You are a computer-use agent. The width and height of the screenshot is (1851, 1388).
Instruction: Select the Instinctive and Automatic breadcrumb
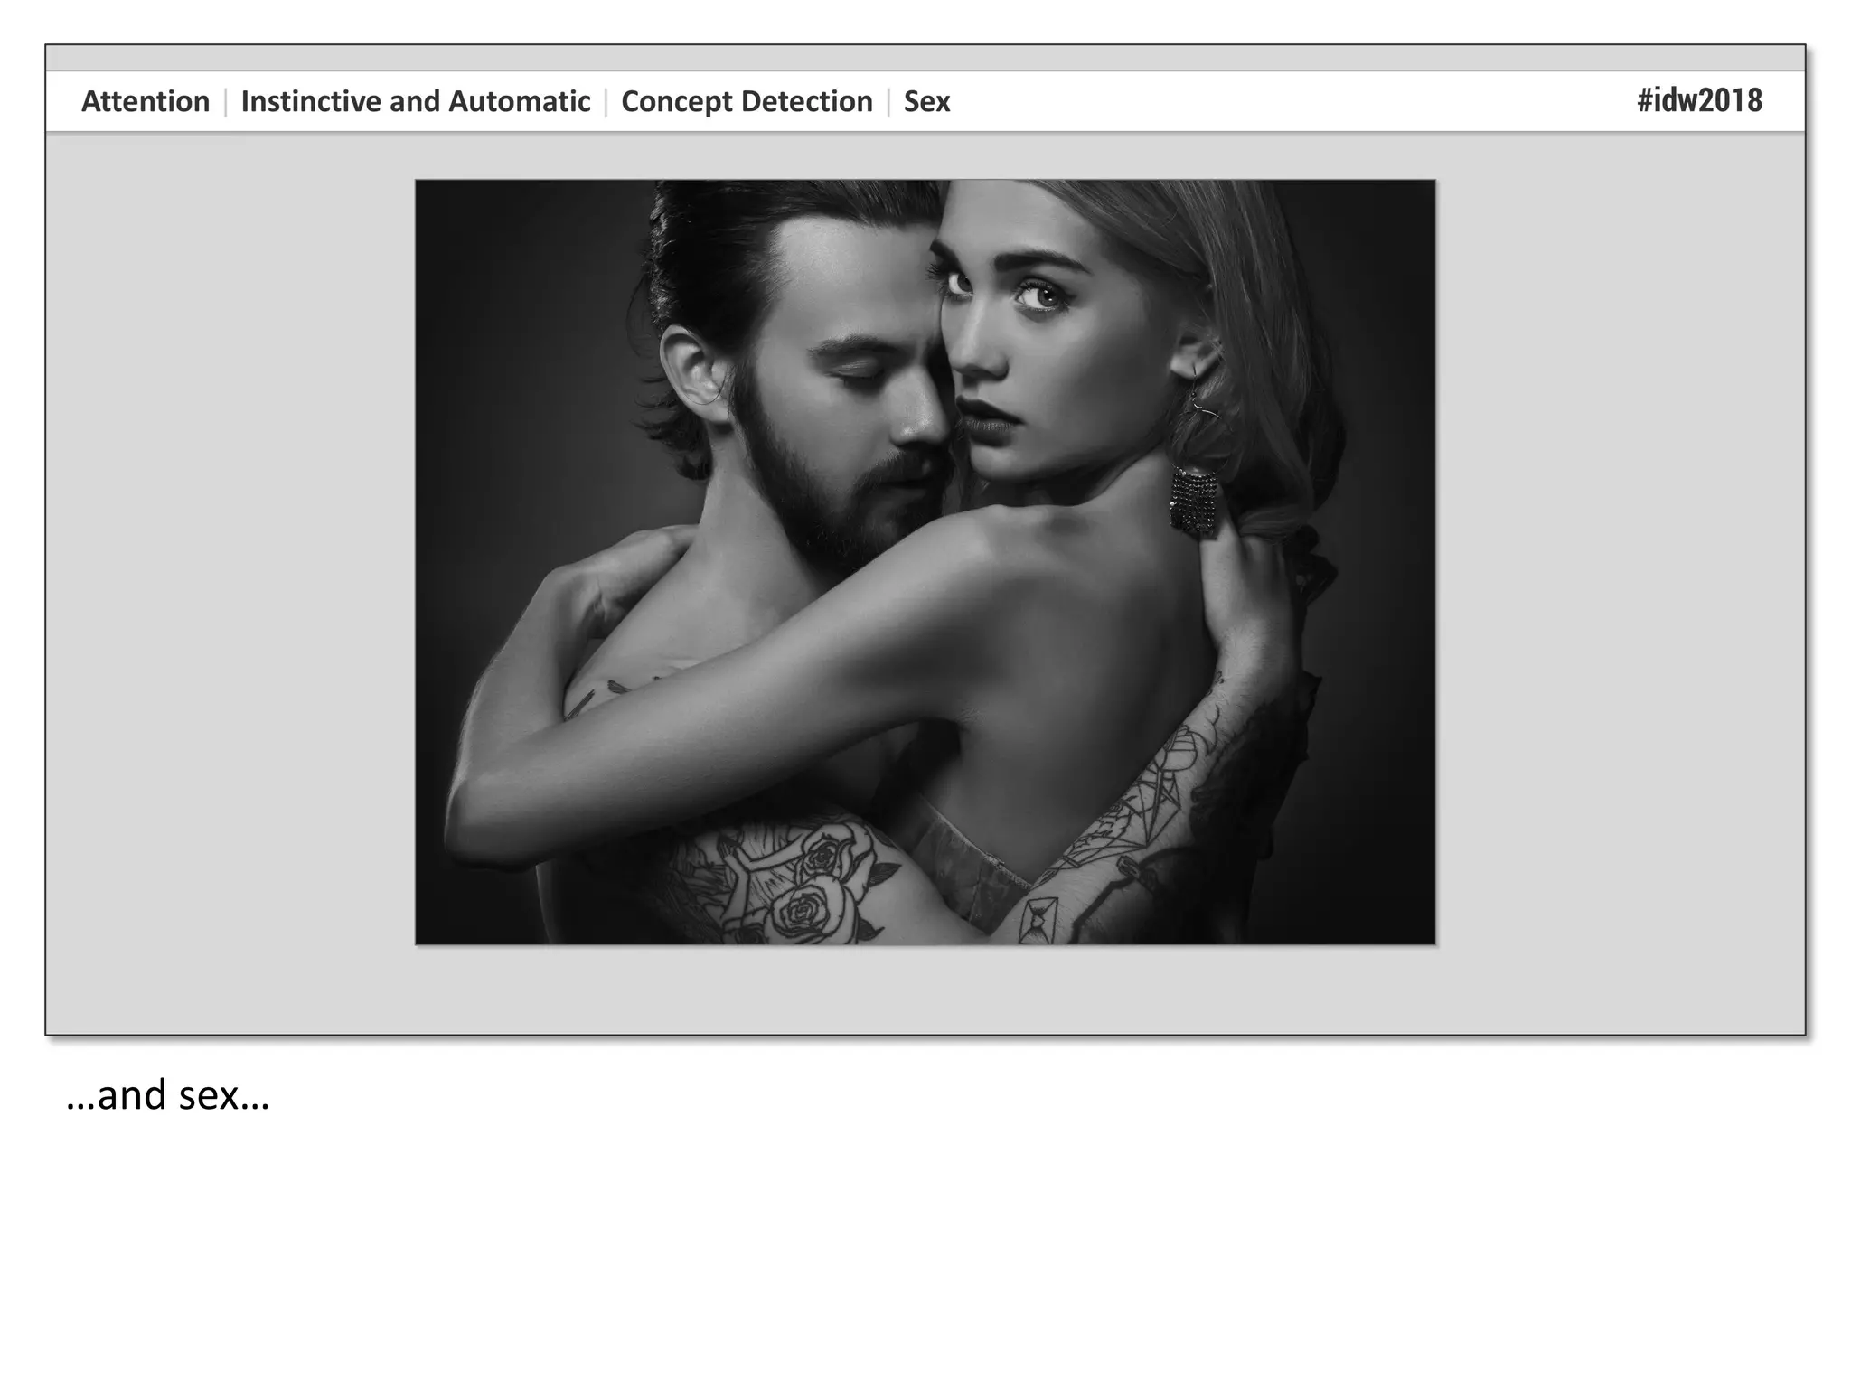415,101
